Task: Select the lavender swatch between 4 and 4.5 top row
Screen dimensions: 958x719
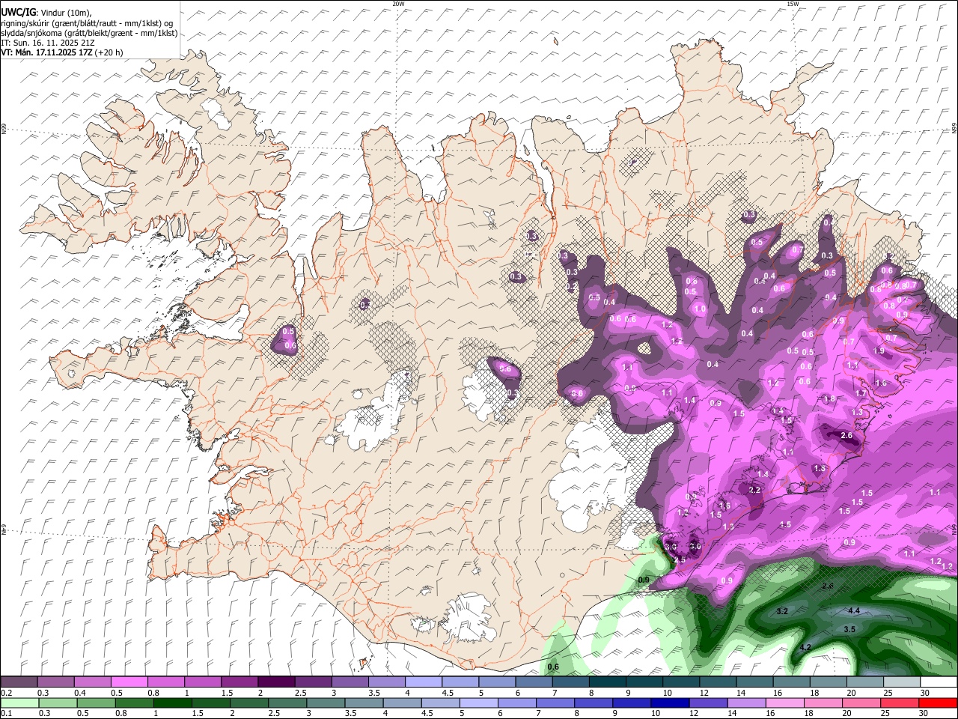Action: tap(424, 682)
